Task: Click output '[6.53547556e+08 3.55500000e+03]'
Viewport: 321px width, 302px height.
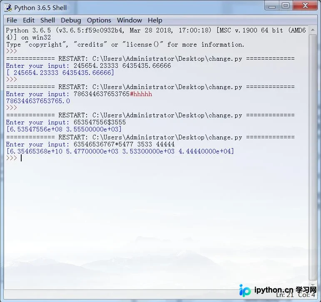Action: [x=64, y=129]
